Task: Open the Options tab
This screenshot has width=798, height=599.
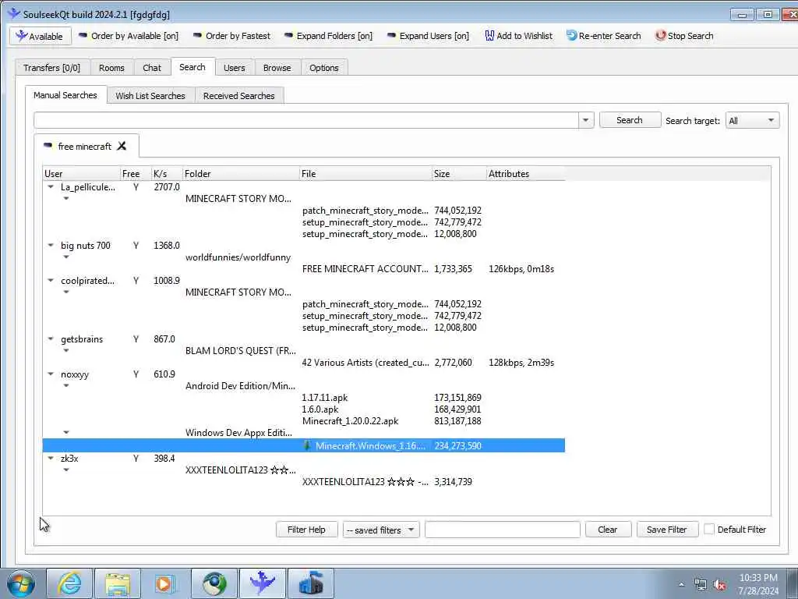Action: (x=323, y=68)
